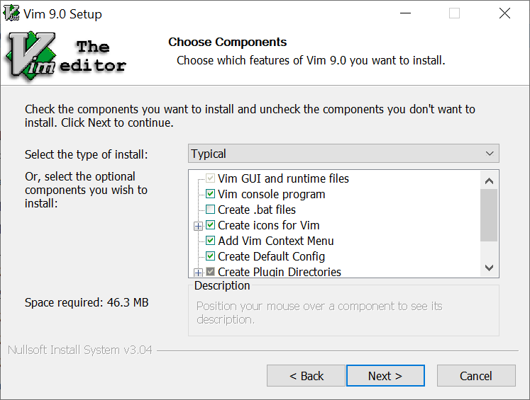Uncheck the Vim console program checkbox
530x400 pixels.
[x=210, y=193]
